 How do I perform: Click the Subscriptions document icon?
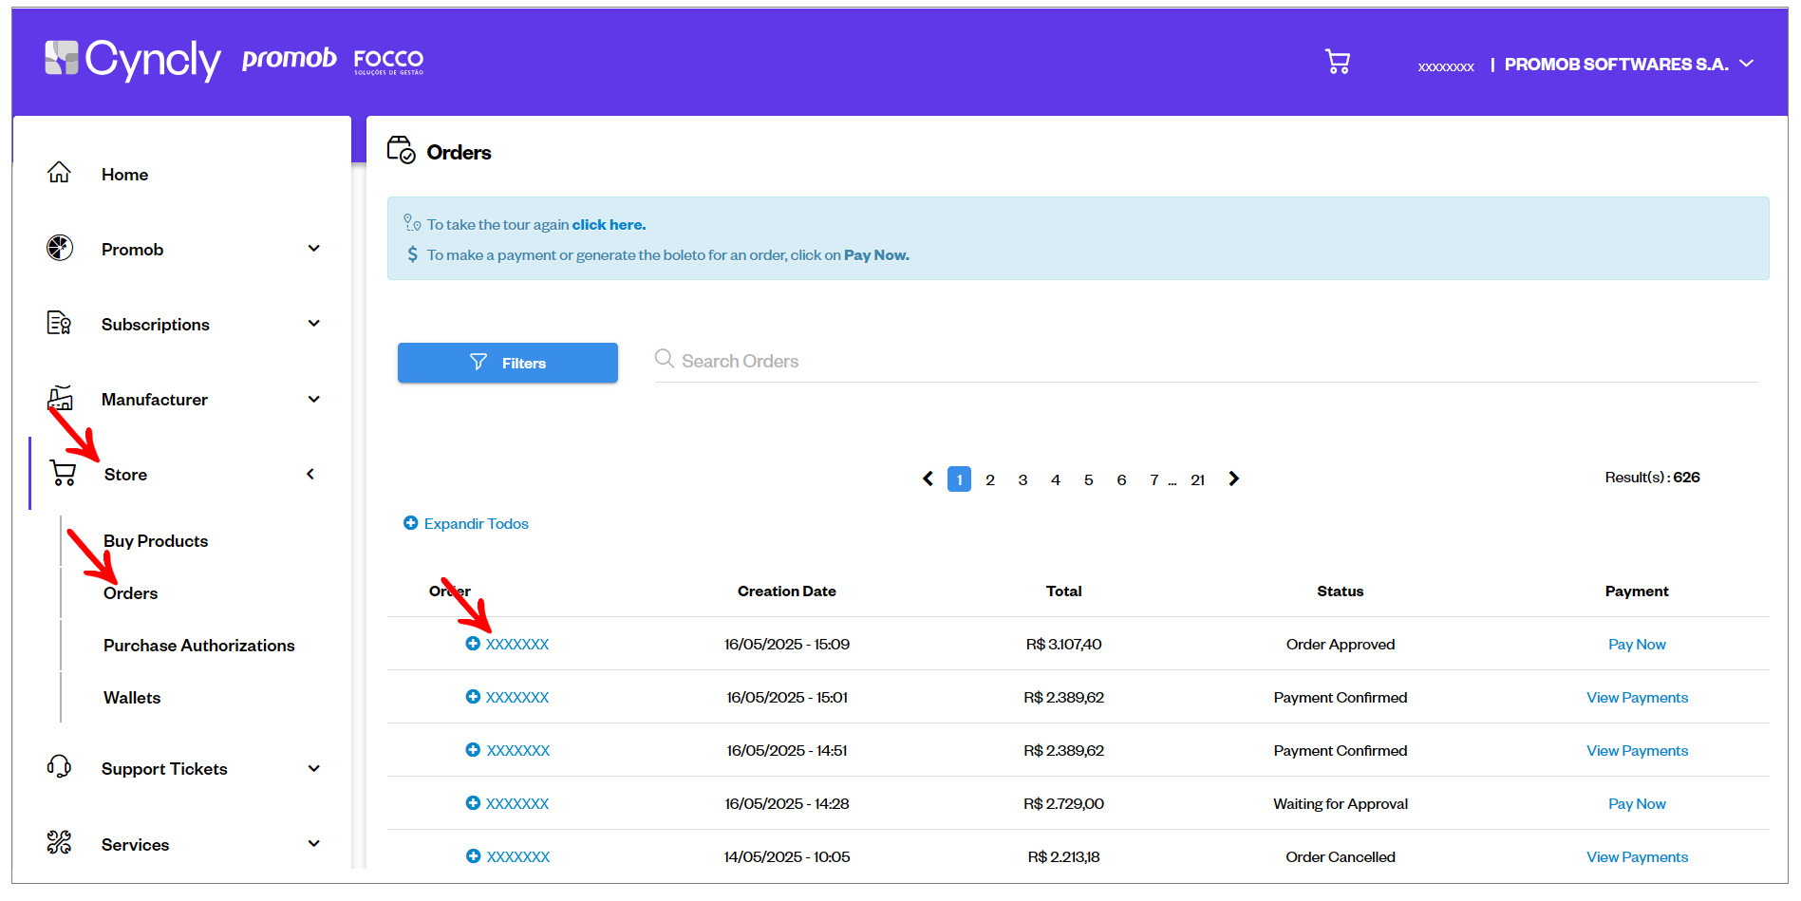tap(59, 323)
